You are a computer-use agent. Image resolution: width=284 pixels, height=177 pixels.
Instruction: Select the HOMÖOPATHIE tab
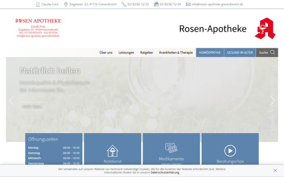pos(210,52)
